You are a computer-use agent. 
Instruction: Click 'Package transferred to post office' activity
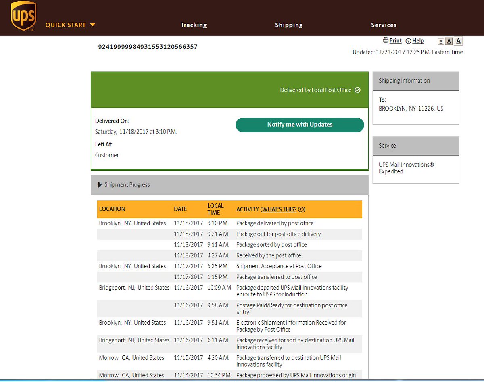(x=277, y=277)
